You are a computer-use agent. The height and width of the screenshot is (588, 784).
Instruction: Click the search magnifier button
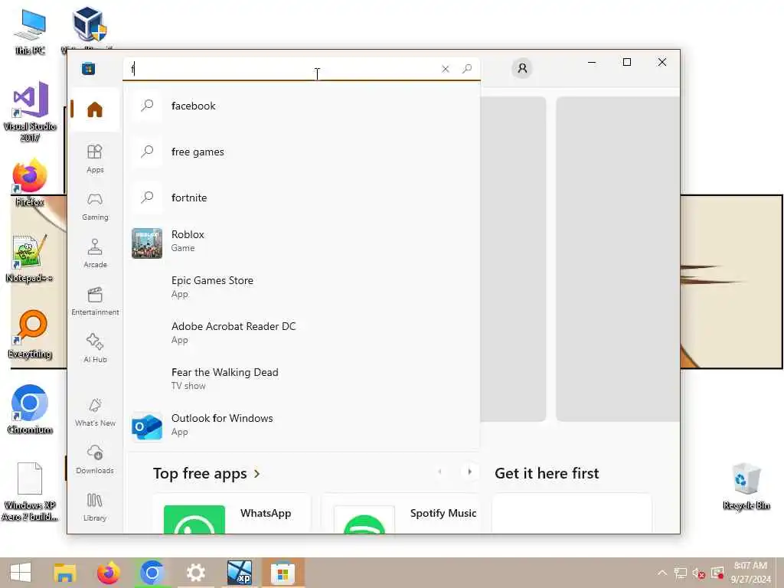(x=467, y=69)
